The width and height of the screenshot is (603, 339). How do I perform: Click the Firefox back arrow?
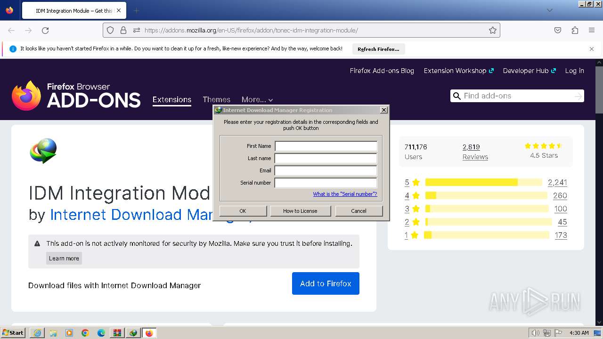click(11, 30)
